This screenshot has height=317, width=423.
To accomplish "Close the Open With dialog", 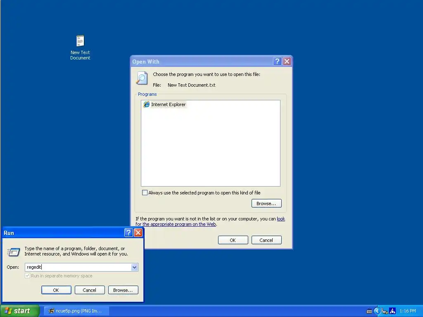I will pos(287,62).
